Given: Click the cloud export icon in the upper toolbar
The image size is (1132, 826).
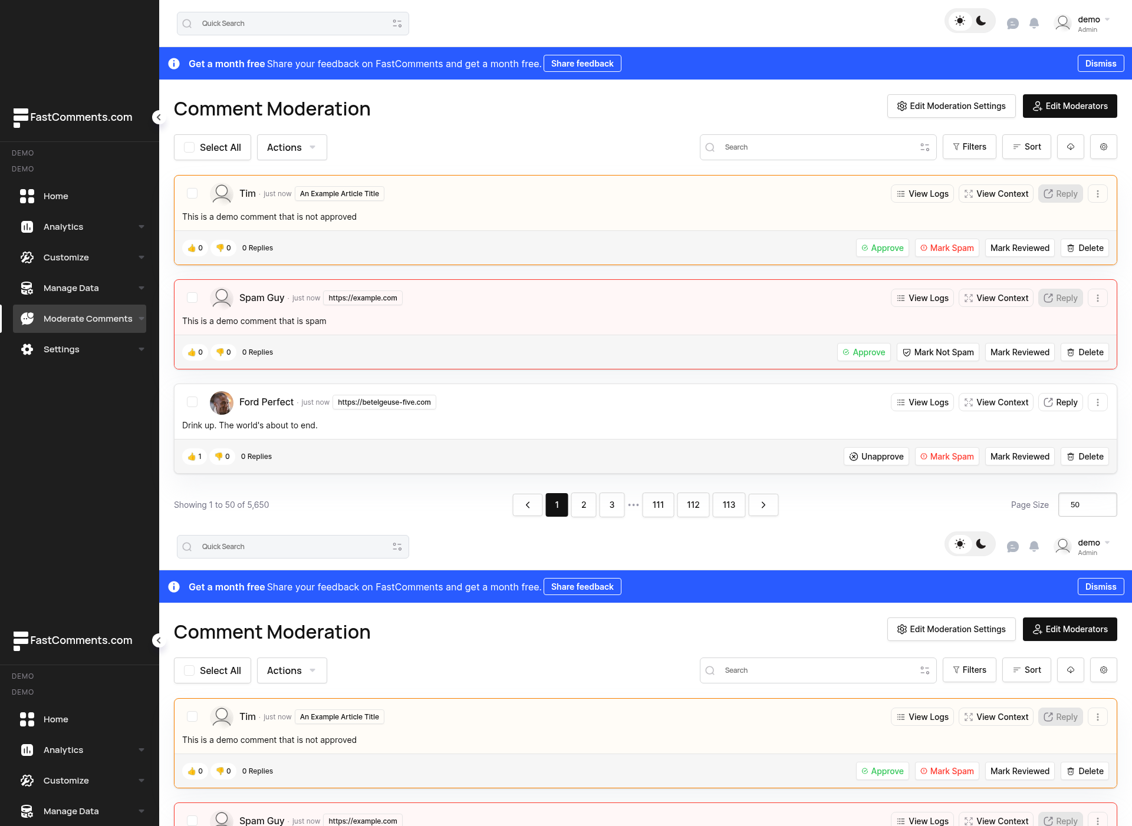Looking at the screenshot, I should [1071, 147].
